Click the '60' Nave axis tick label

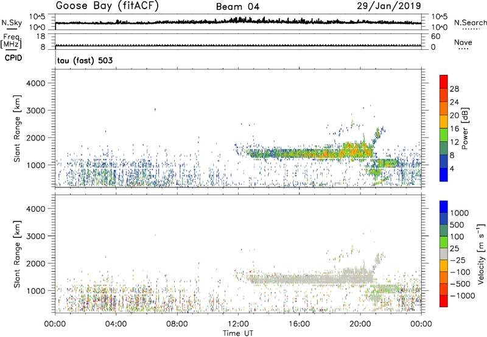(435, 36)
